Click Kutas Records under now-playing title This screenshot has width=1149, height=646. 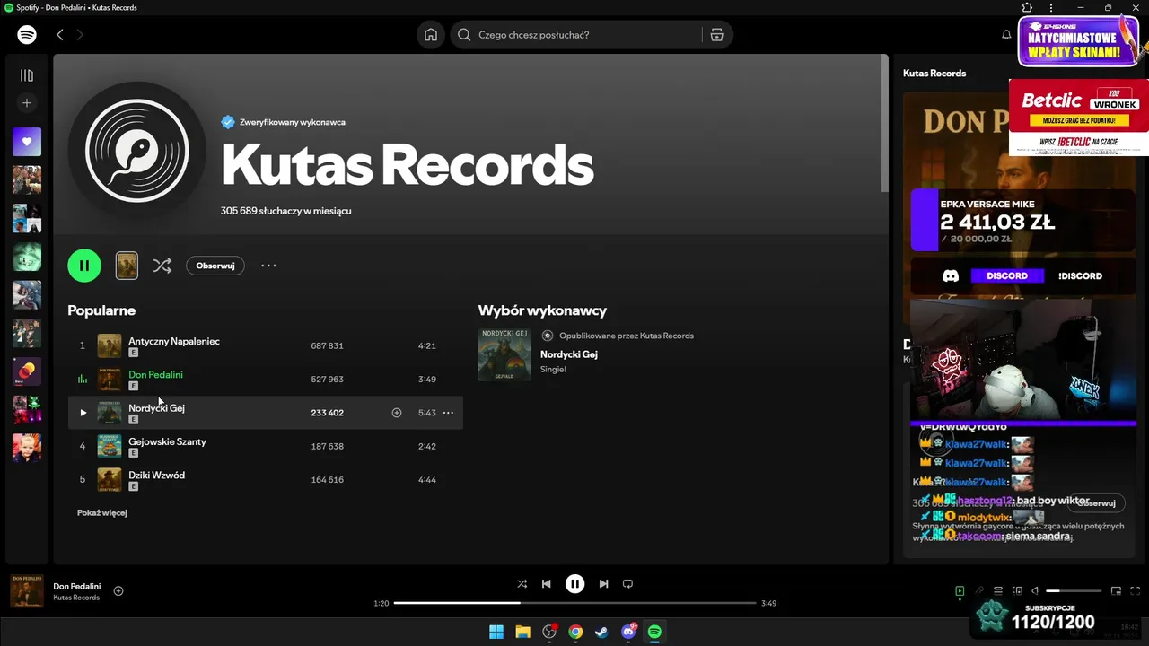tap(76, 598)
